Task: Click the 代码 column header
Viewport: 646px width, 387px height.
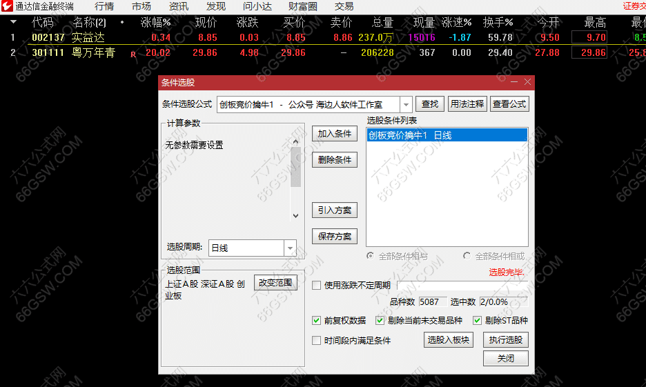Action: (x=43, y=22)
